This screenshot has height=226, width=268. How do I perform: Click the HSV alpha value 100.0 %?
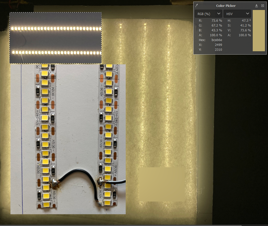tap(245, 35)
